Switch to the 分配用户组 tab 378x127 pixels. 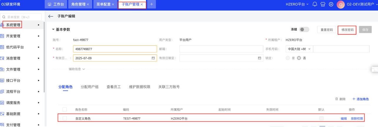(89, 87)
